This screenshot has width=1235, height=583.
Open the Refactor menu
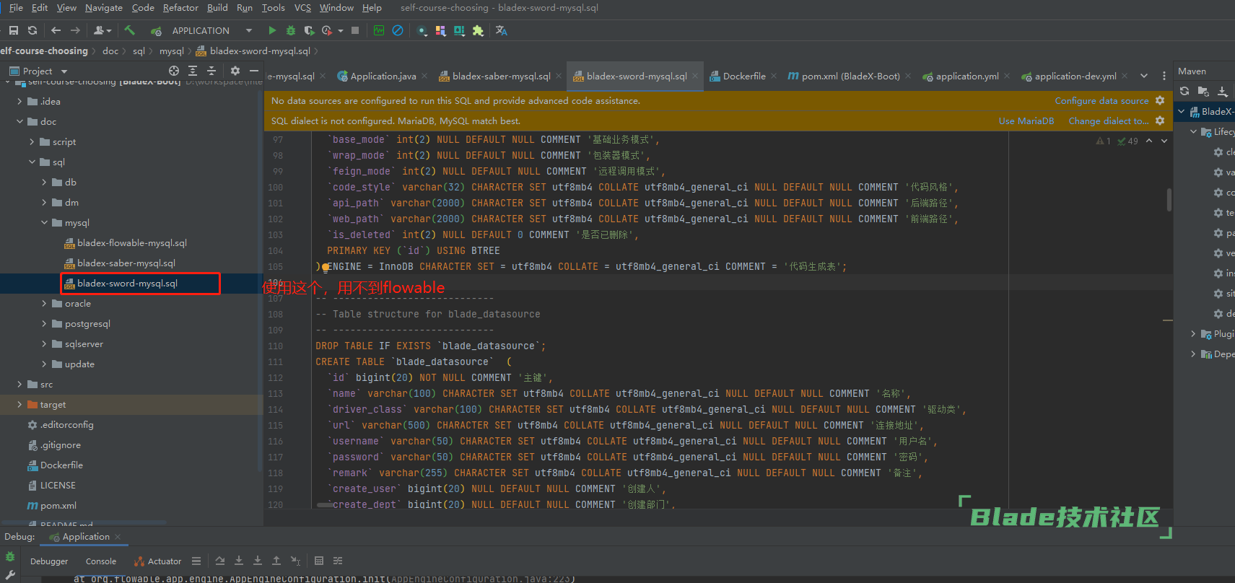(x=180, y=8)
